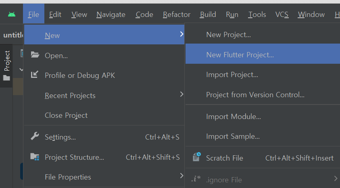Select New Flutter Project...

[x=240, y=54]
